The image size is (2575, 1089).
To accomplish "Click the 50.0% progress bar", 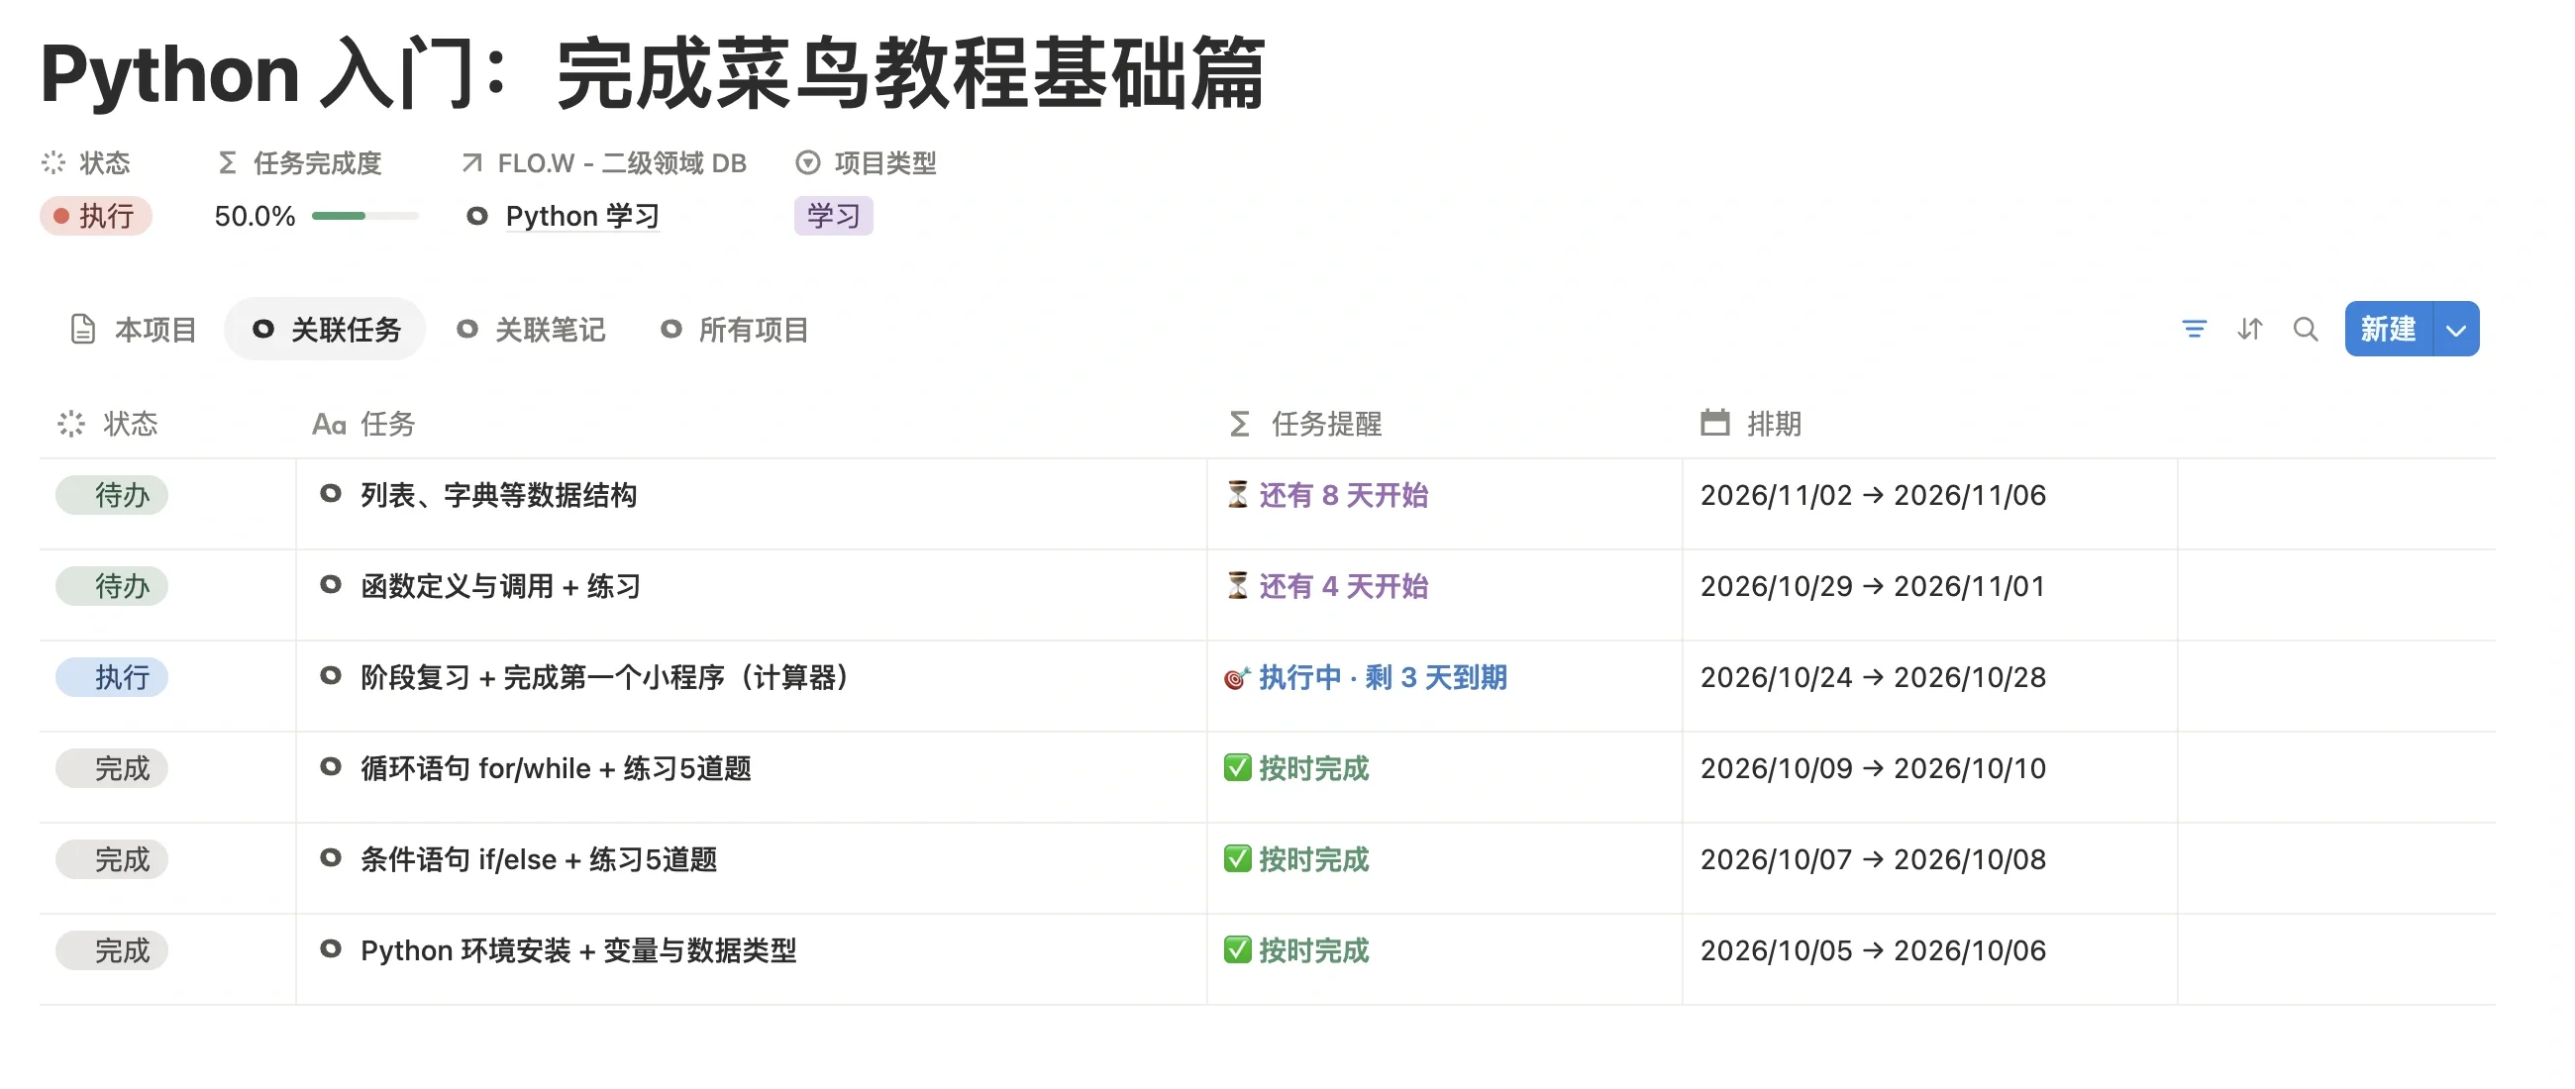I will point(364,216).
